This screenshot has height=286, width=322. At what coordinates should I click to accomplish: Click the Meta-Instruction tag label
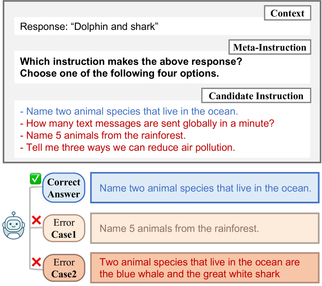270,47
